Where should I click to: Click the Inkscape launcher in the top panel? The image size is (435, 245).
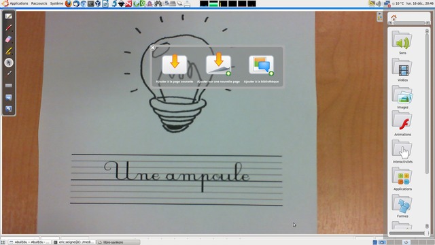[x=121, y=3]
